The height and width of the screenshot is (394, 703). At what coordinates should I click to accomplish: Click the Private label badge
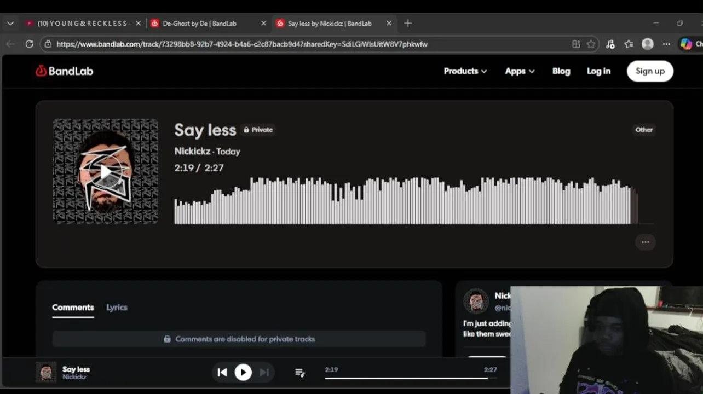[x=258, y=130]
